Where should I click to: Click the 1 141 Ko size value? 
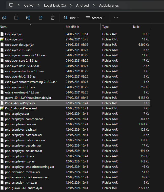pyautogui.click(x=144, y=124)
